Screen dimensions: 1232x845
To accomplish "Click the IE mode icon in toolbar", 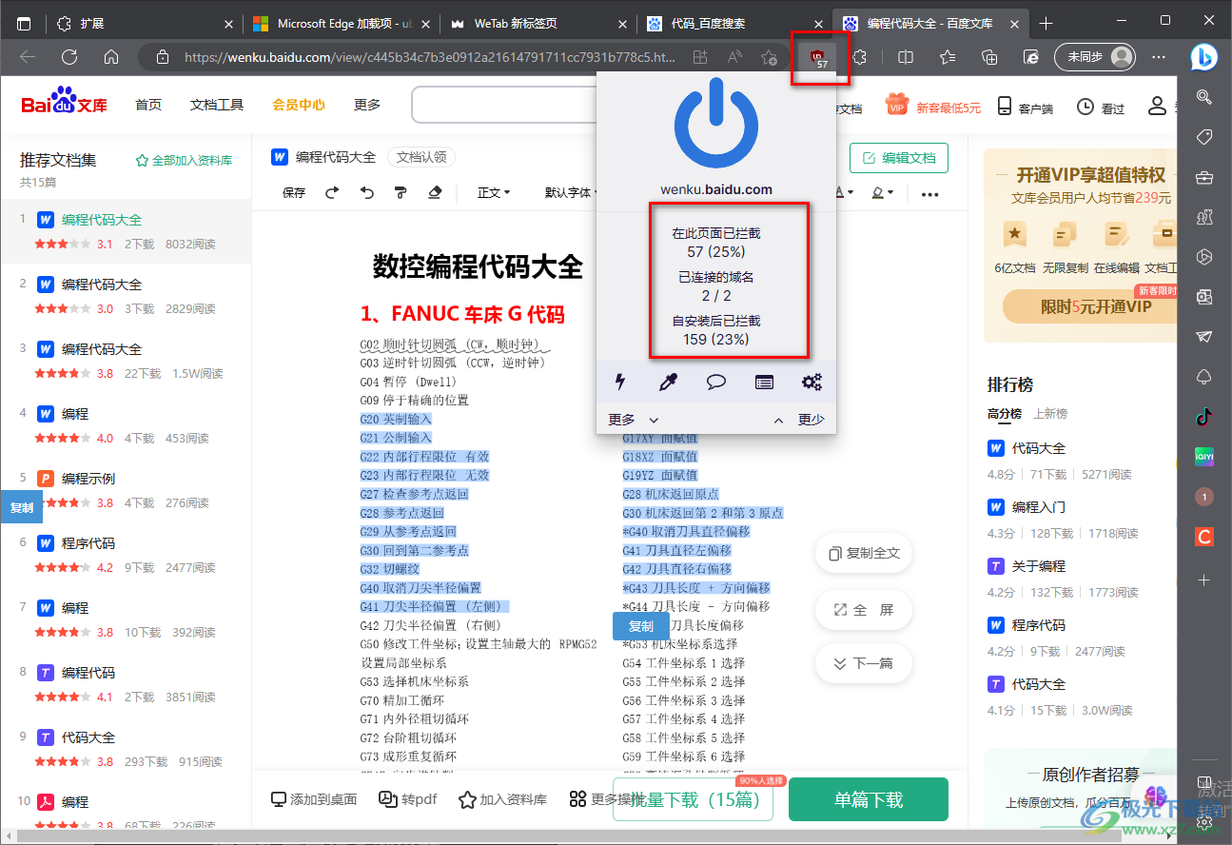I will click(x=1031, y=57).
